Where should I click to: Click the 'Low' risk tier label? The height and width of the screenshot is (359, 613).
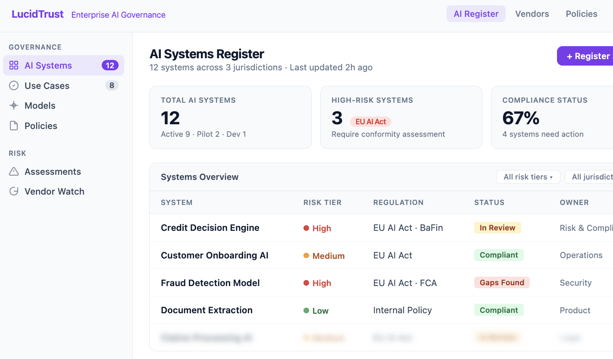tap(320, 311)
